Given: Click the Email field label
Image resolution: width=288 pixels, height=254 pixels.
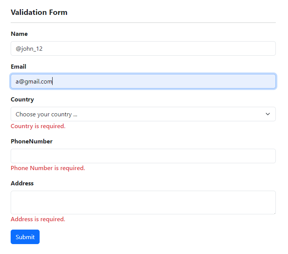Looking at the screenshot, I should pos(18,67).
